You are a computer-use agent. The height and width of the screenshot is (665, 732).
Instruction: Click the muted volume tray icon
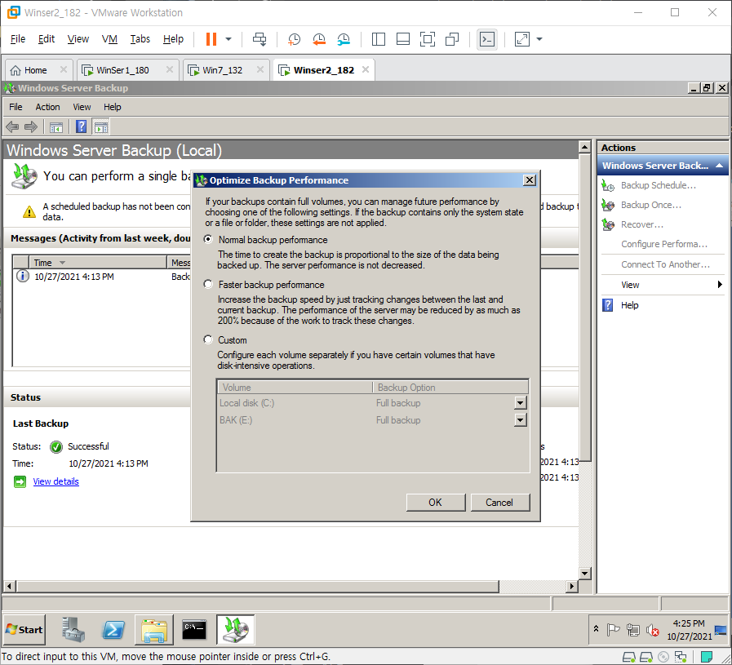[x=652, y=630]
